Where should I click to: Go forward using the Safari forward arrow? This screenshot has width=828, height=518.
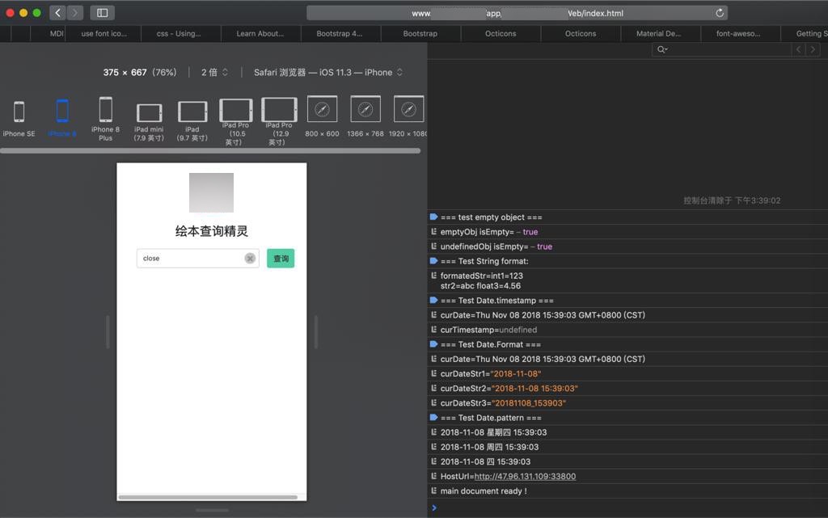click(75, 13)
